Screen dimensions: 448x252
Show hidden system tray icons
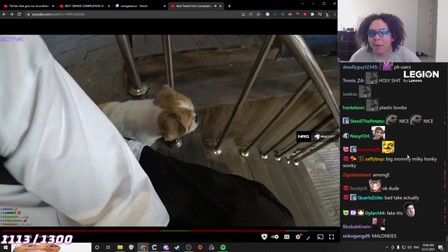tap(387, 247)
